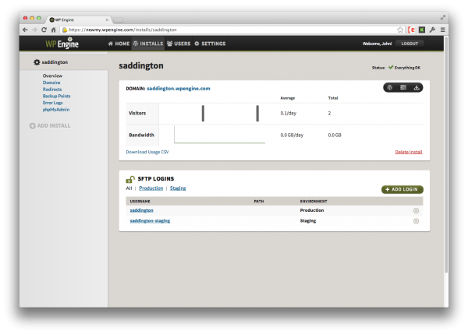Open Settings in the top navigation
This screenshot has height=334, width=468.
coord(210,44)
